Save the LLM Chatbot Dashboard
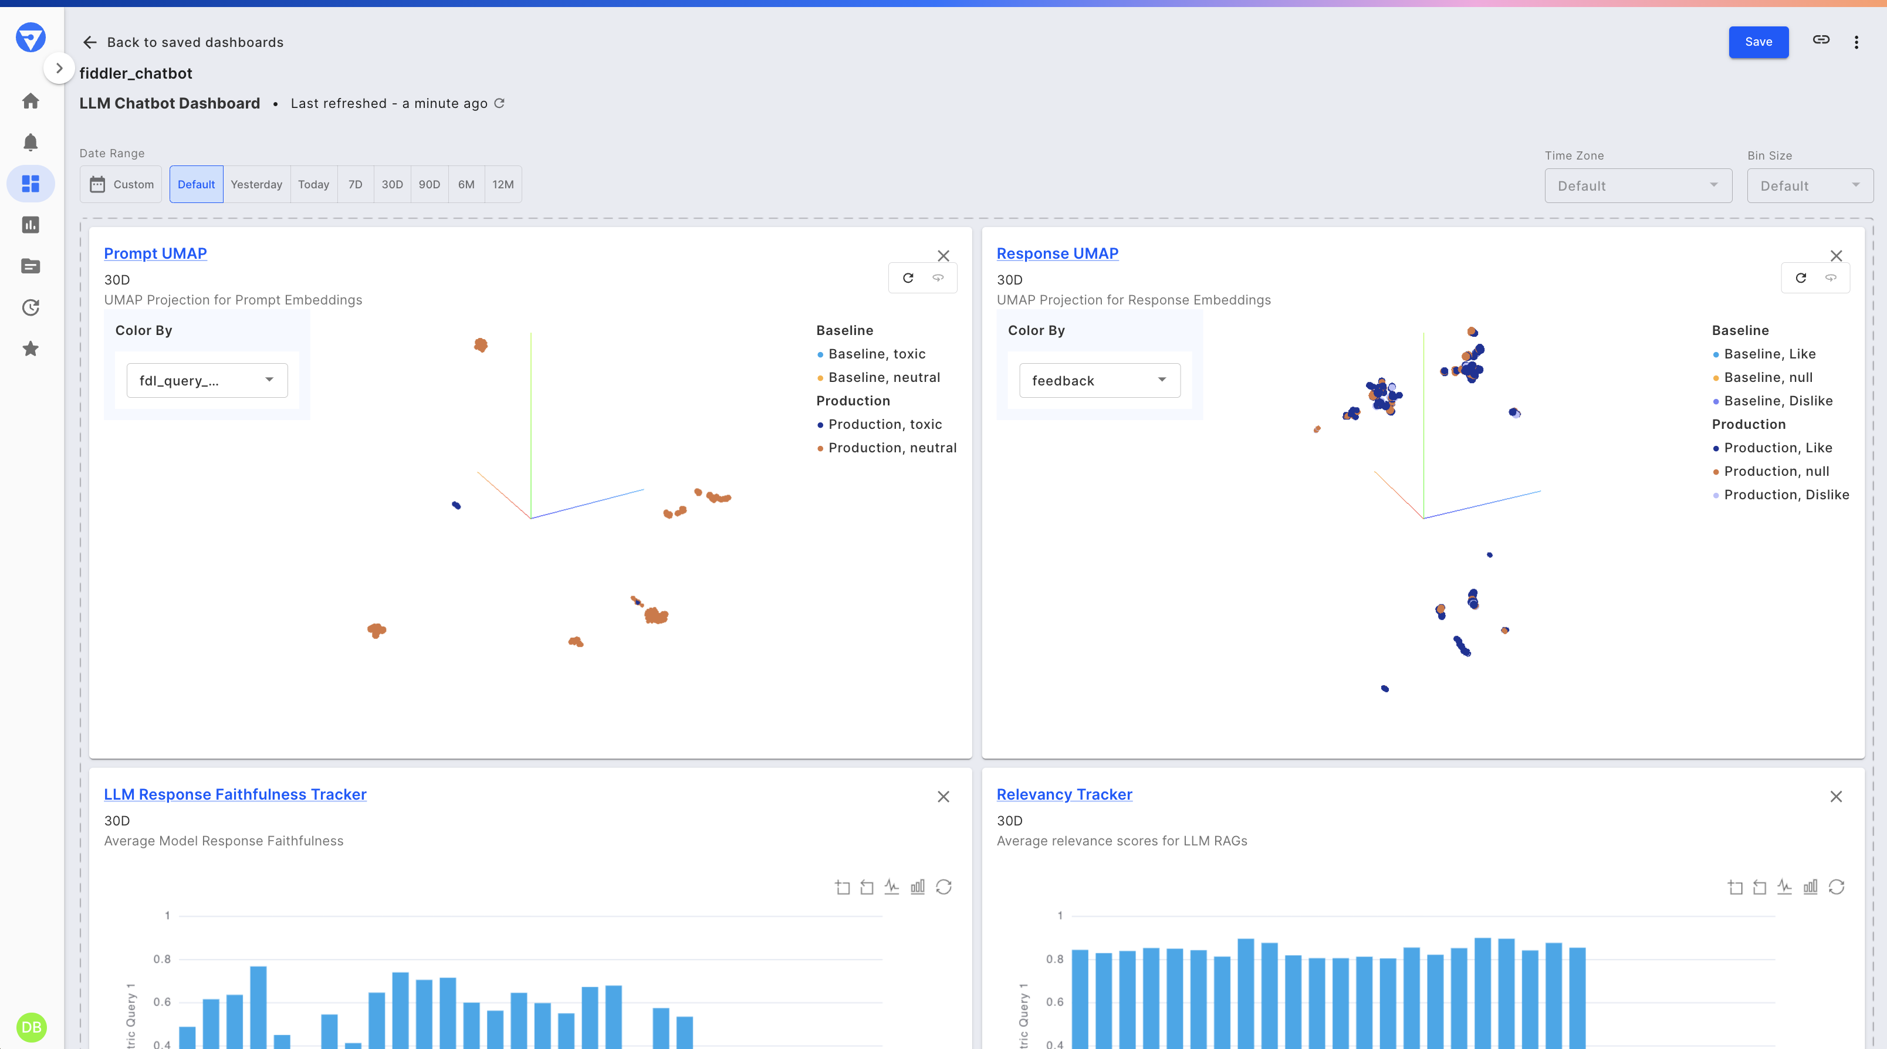This screenshot has height=1049, width=1887. point(1758,42)
